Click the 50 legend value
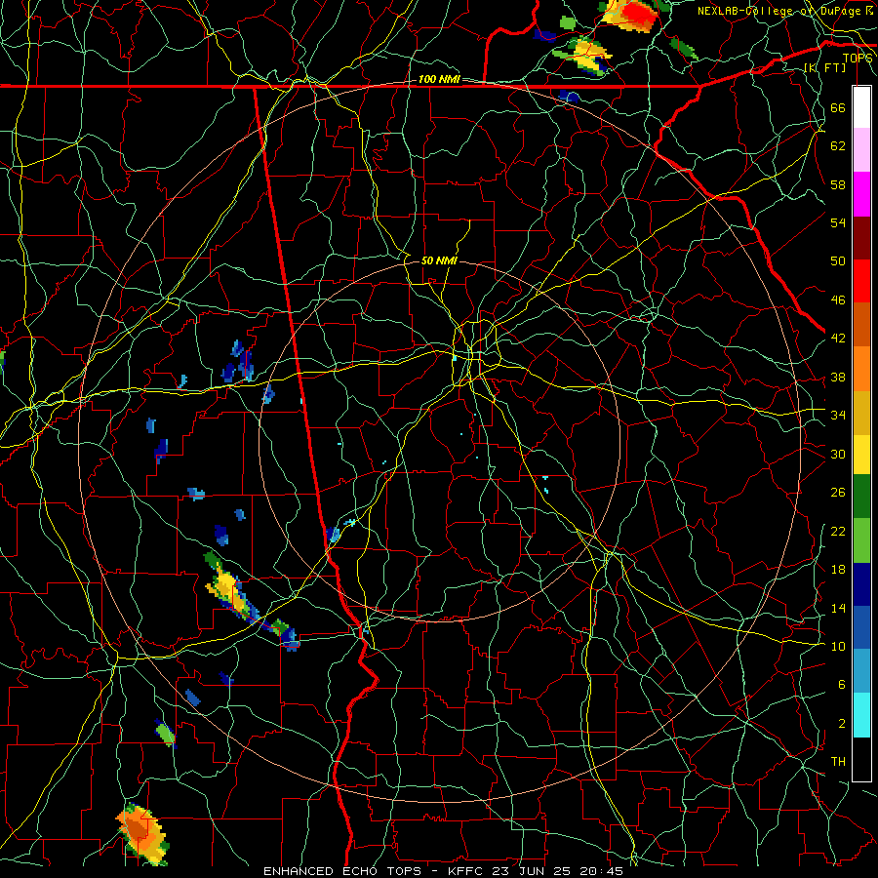 [x=838, y=261]
